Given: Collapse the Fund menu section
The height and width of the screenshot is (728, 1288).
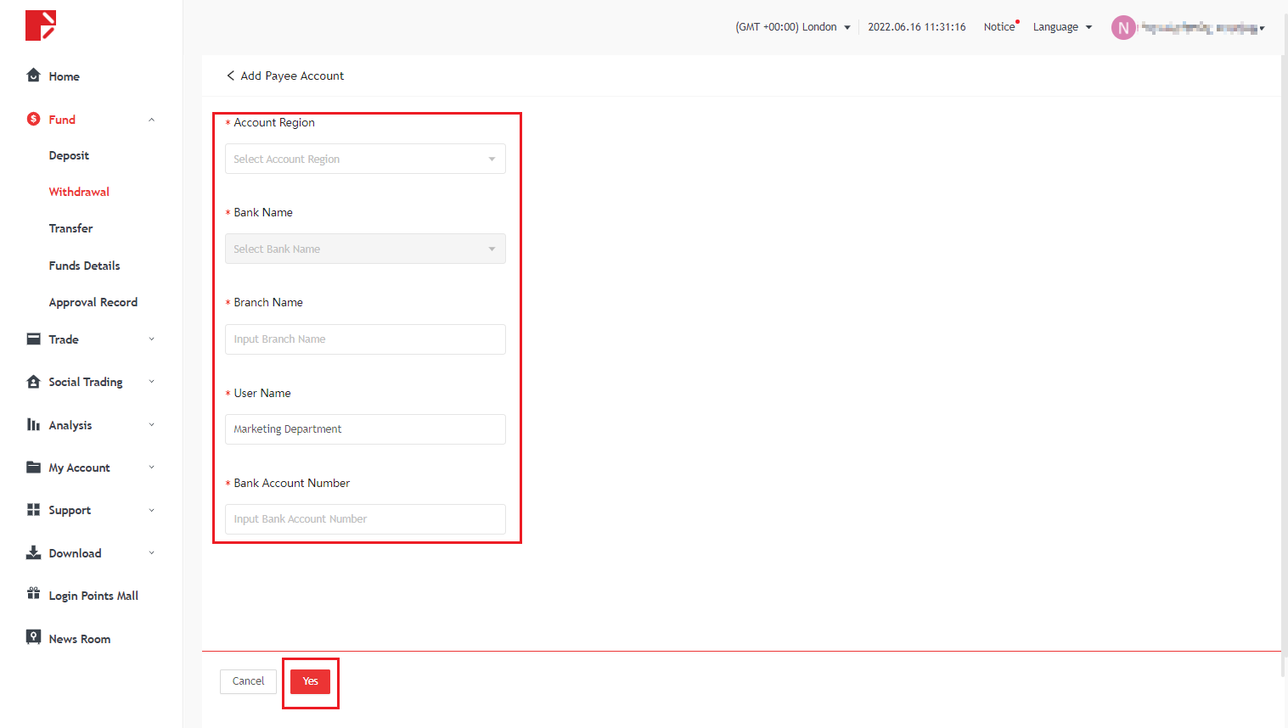Looking at the screenshot, I should 151,120.
